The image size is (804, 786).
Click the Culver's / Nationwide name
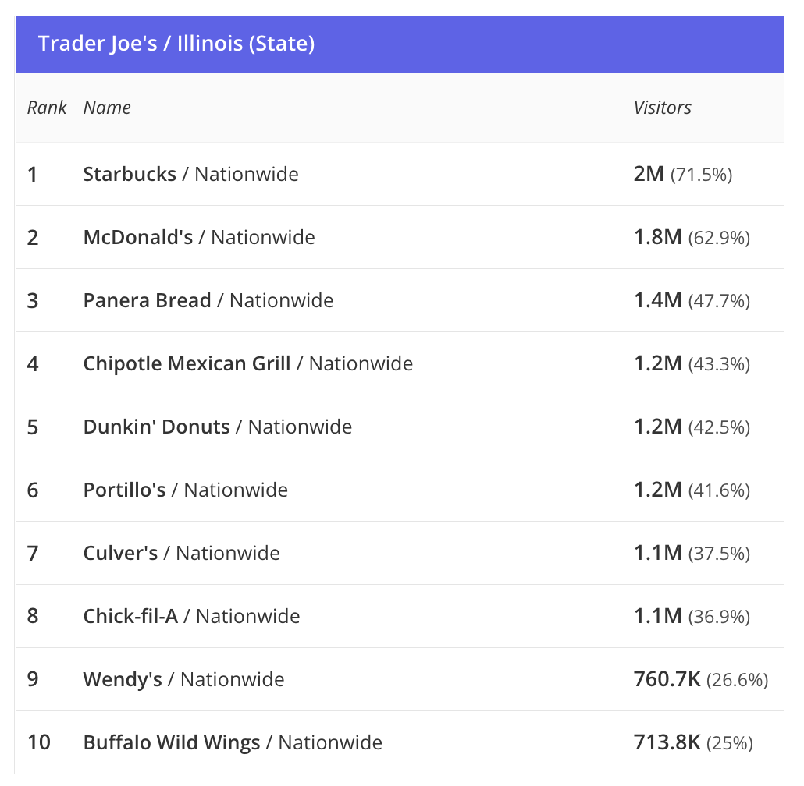[x=181, y=553]
